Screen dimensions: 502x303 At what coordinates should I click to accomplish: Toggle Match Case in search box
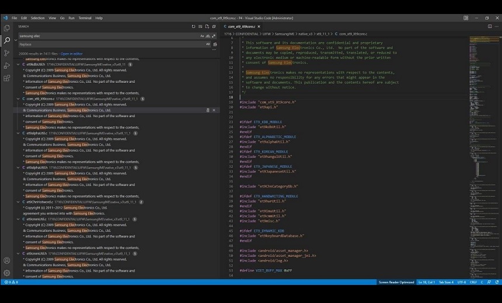pyautogui.click(x=202, y=36)
